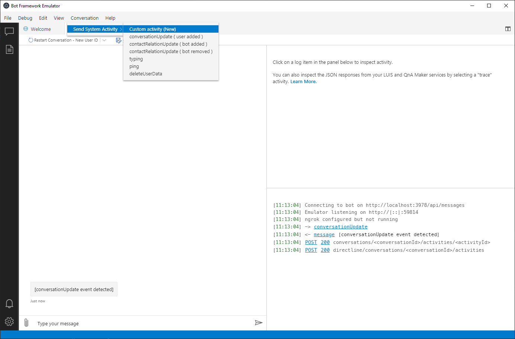The height and width of the screenshot is (339, 515).
Task: Click 200 status for conversations activities entry
Action: [x=325, y=242]
